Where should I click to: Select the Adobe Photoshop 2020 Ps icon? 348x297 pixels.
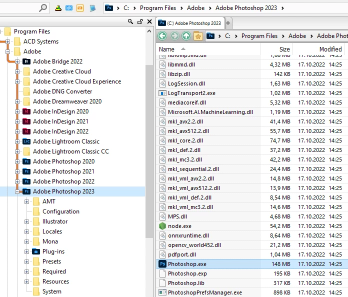pos(26,161)
